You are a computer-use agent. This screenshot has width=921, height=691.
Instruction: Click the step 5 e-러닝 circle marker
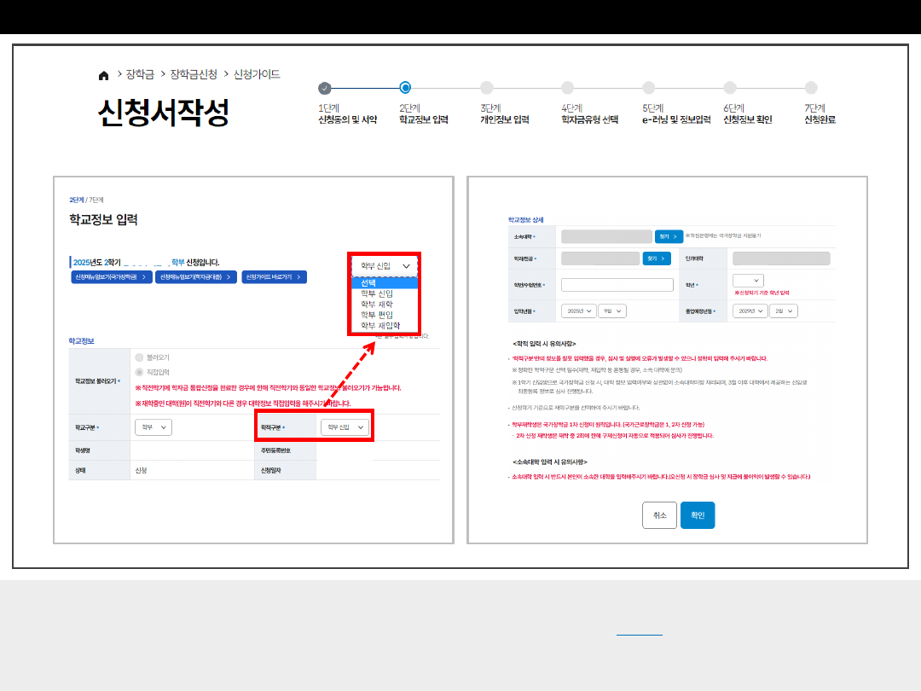click(x=648, y=88)
